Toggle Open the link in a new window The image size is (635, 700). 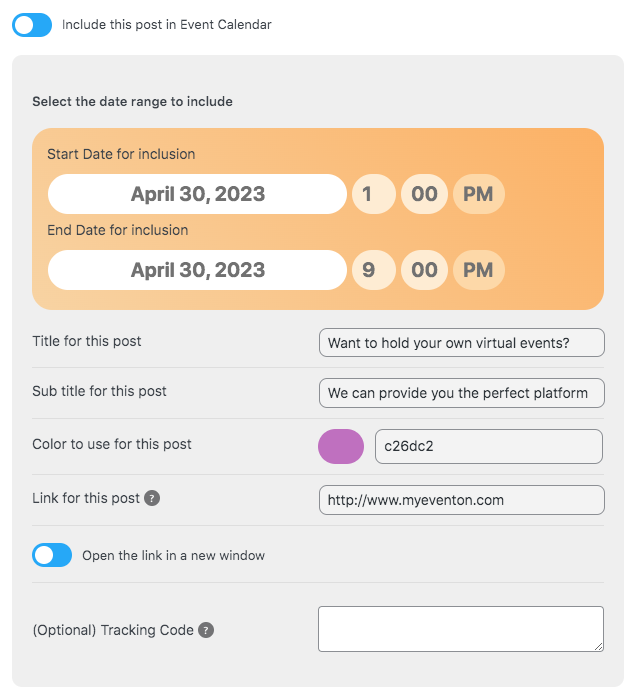tap(52, 555)
